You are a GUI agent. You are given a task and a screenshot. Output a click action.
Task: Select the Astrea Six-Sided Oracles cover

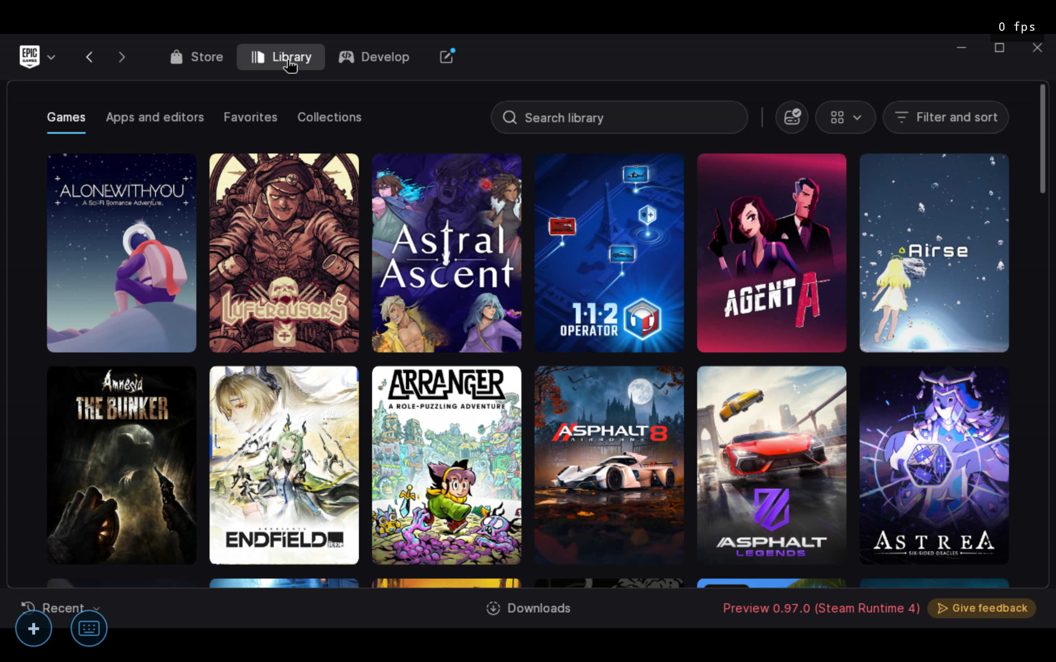(x=934, y=465)
